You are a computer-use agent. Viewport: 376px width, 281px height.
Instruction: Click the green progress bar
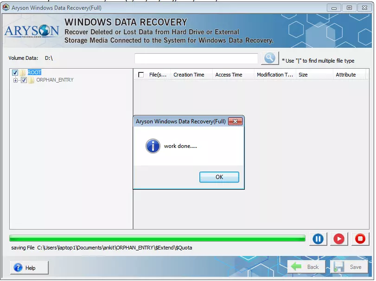158,238
